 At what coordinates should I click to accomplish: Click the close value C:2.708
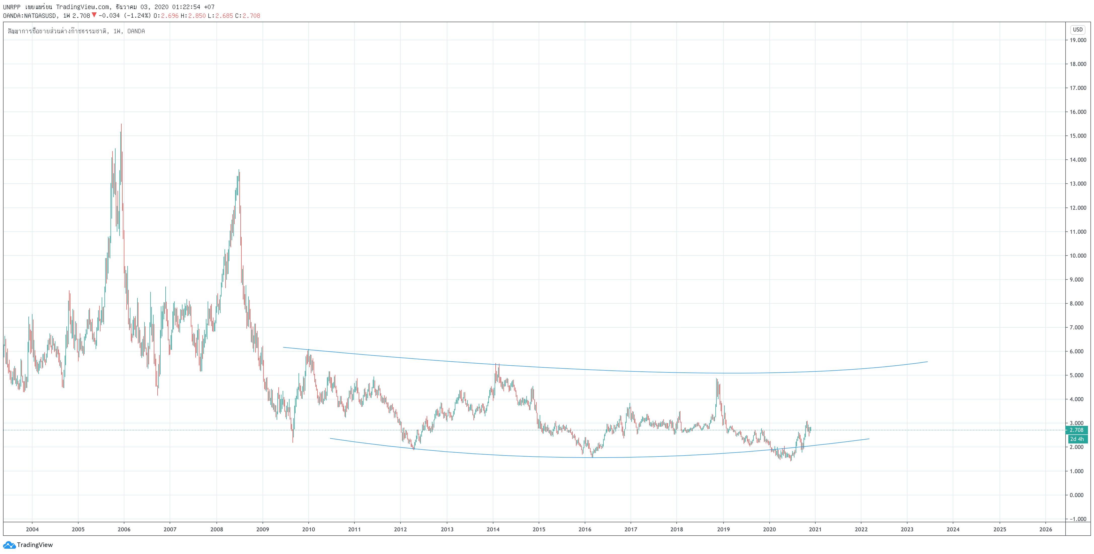point(248,16)
